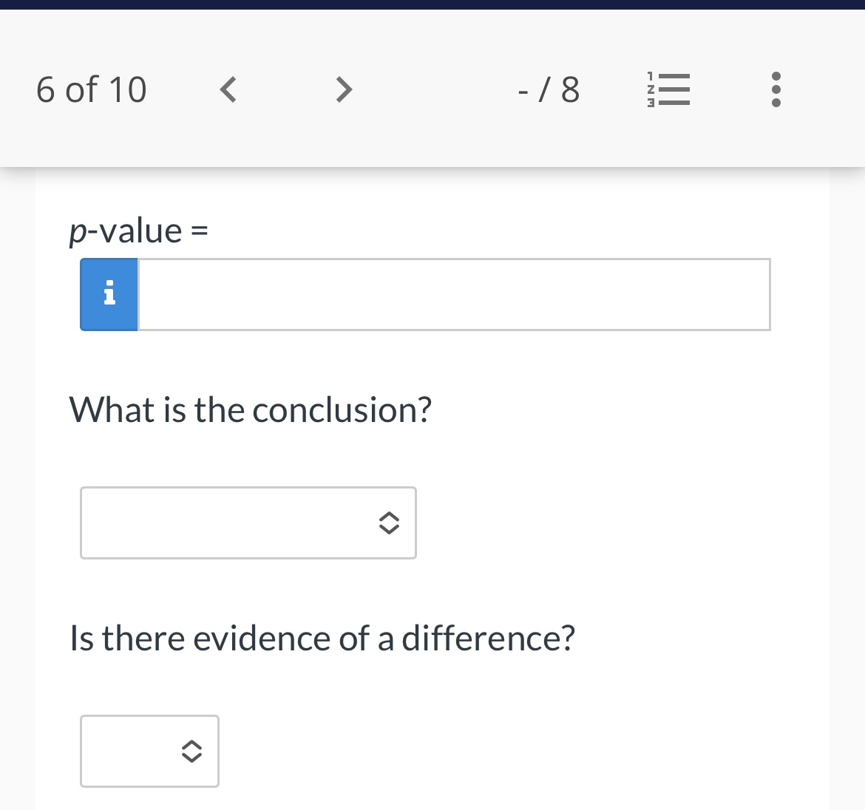Select the question counter labeled 6 of 10
Viewport: 865px width, 810px height.
[x=91, y=89]
